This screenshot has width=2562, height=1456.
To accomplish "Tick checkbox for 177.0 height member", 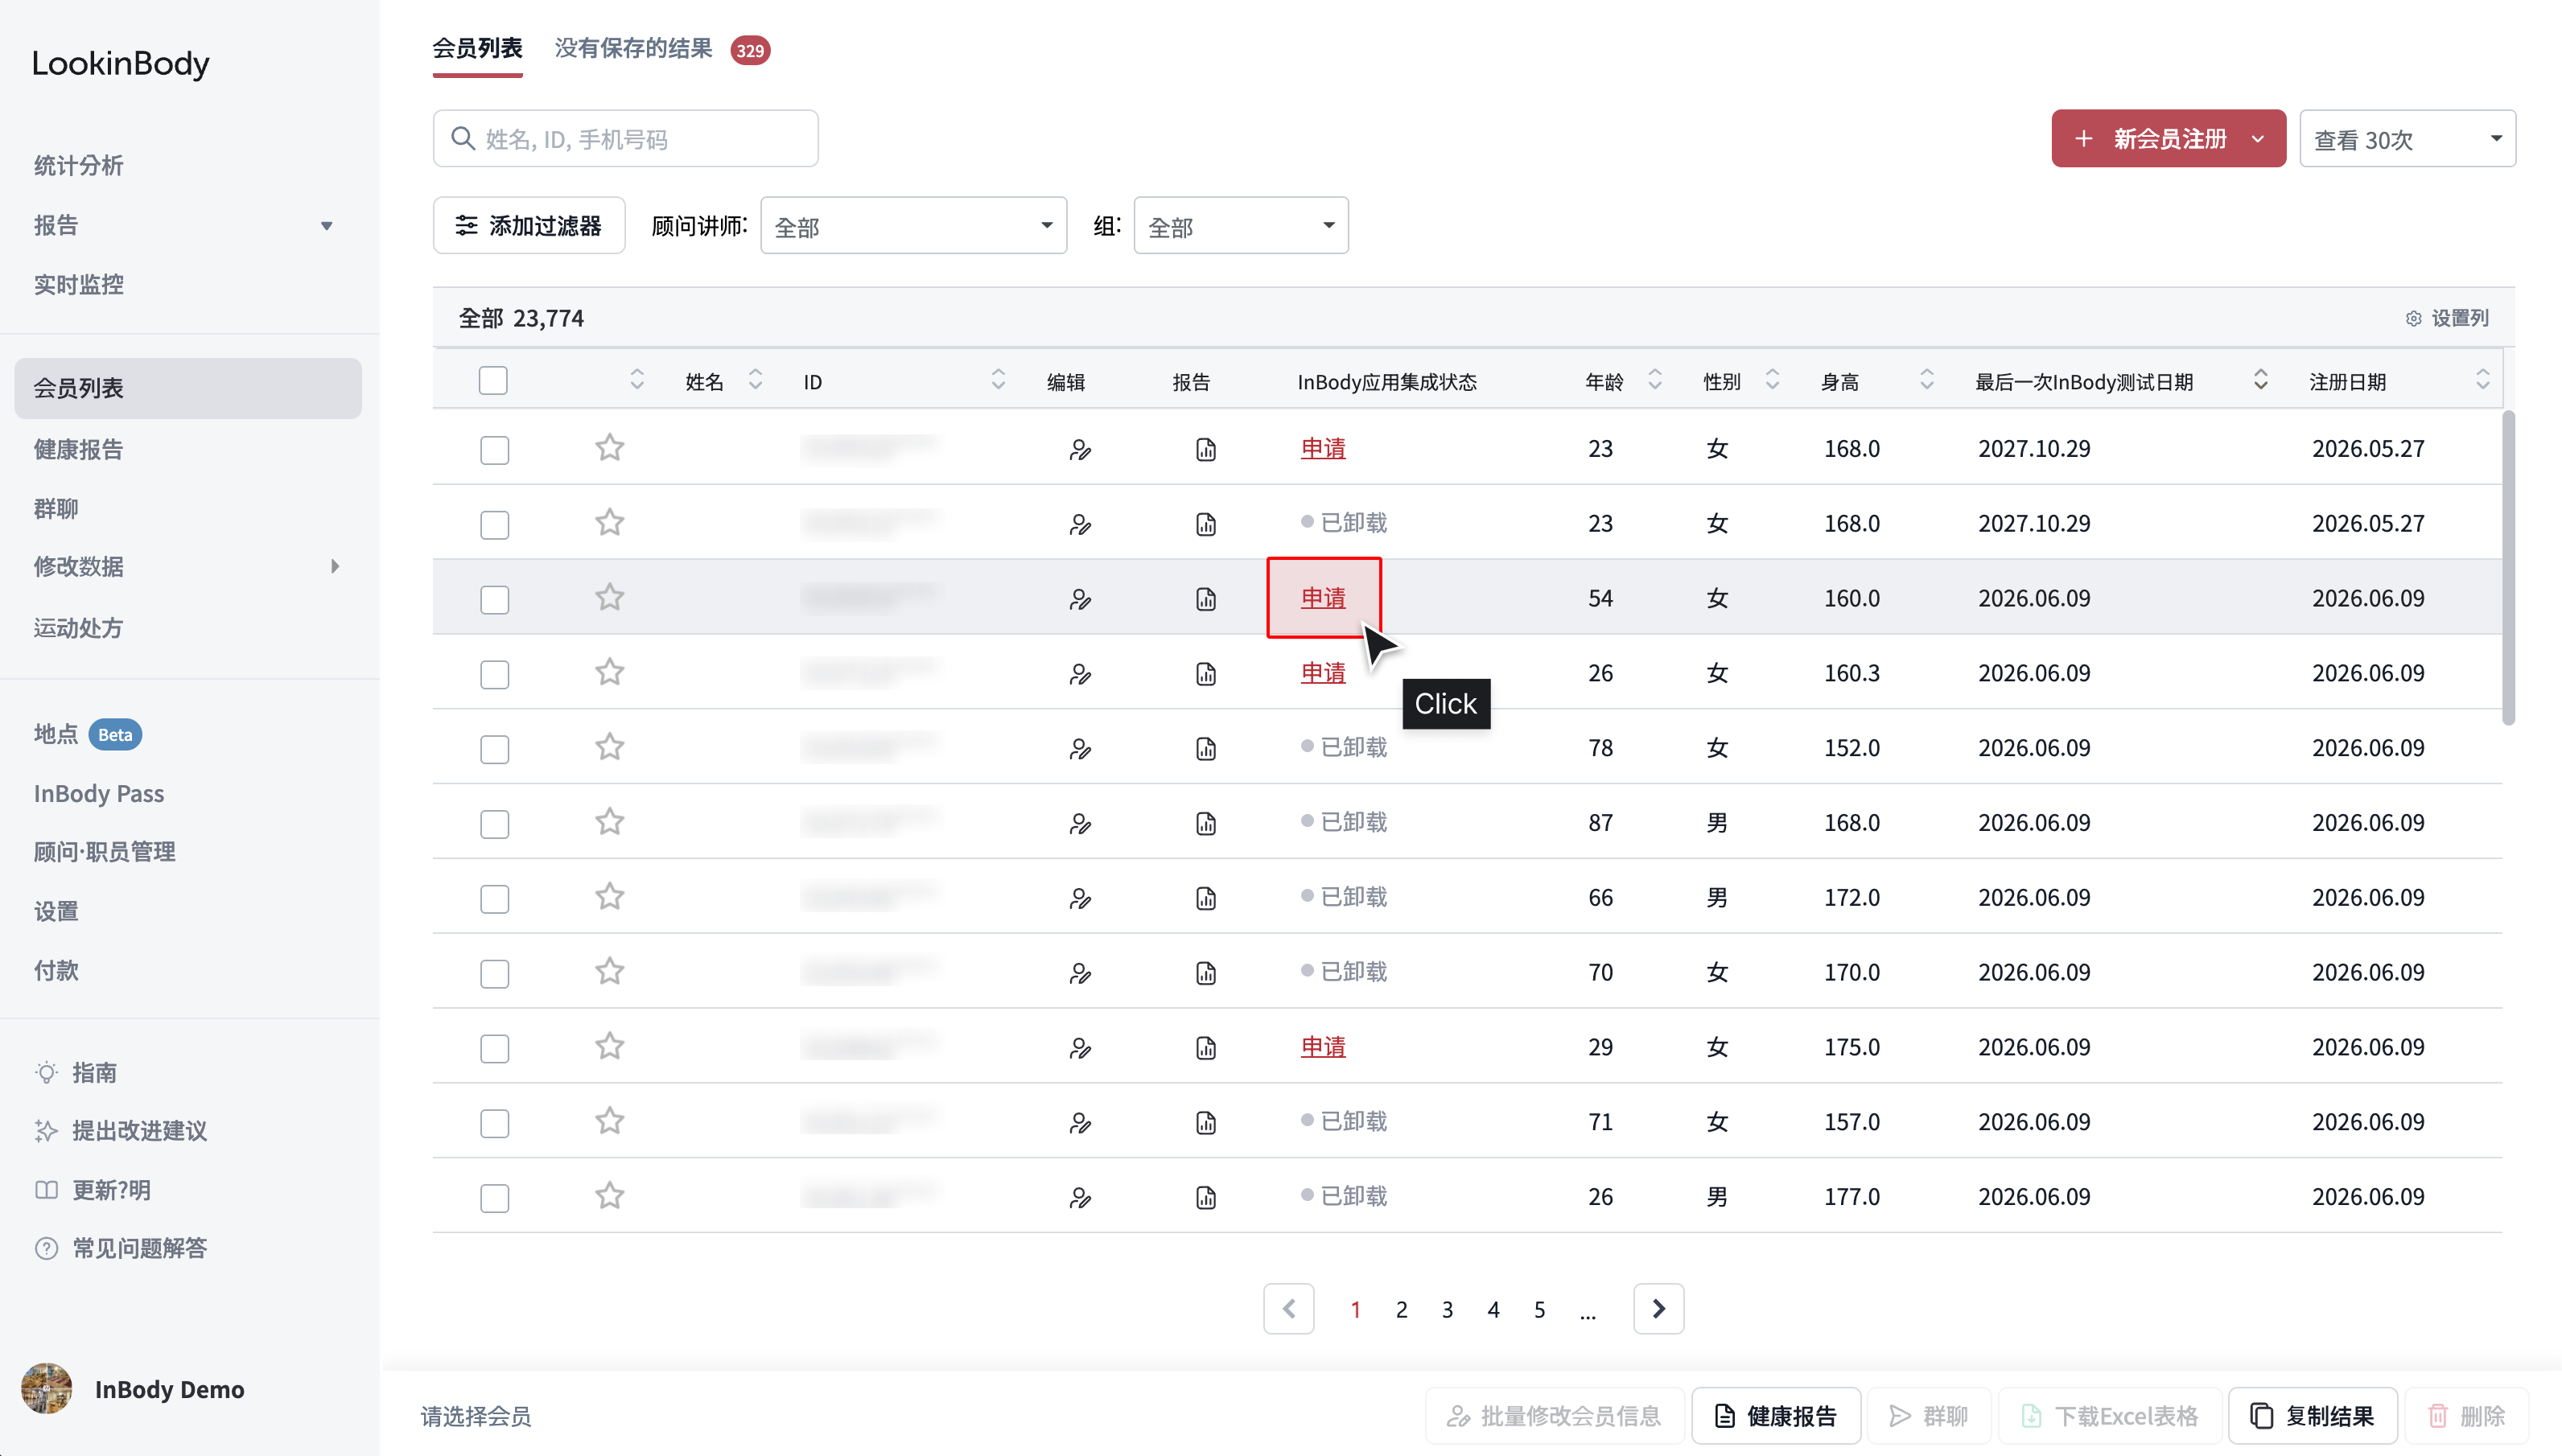I will pyautogui.click(x=494, y=1197).
